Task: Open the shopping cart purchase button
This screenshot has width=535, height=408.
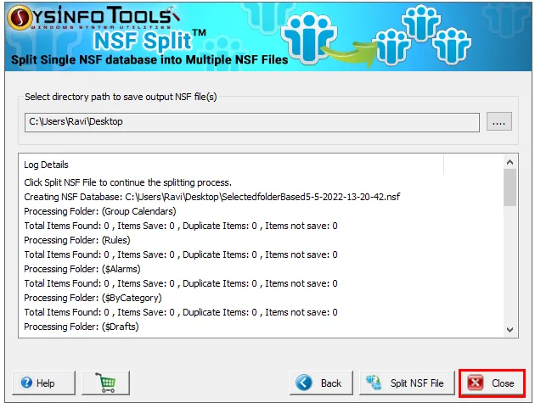Action: click(106, 383)
